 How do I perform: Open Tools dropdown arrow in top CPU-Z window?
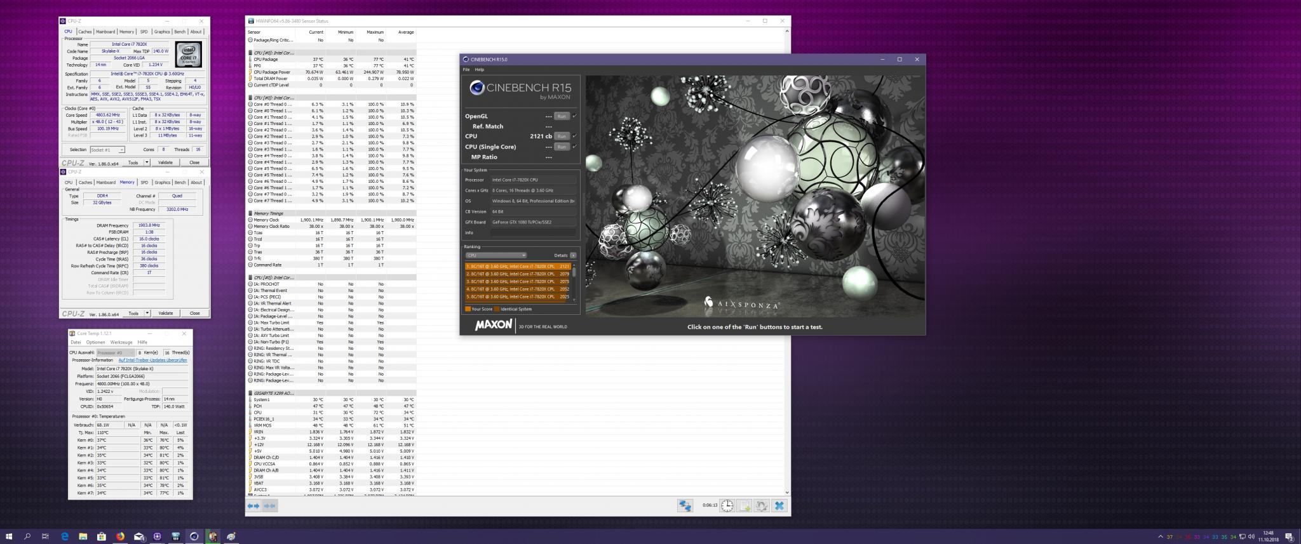[x=147, y=163]
